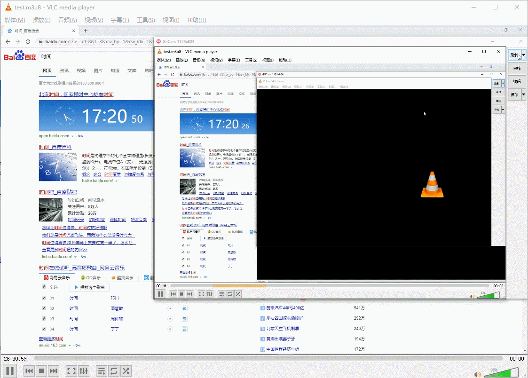The width and height of the screenshot is (528, 378).
Task: Click loop icon in nested VLC window
Action: coord(229,294)
